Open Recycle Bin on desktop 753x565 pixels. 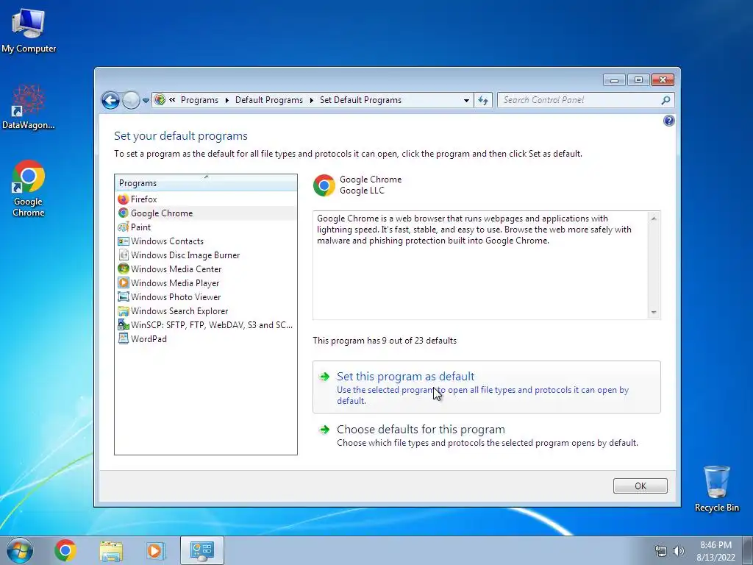tap(716, 488)
